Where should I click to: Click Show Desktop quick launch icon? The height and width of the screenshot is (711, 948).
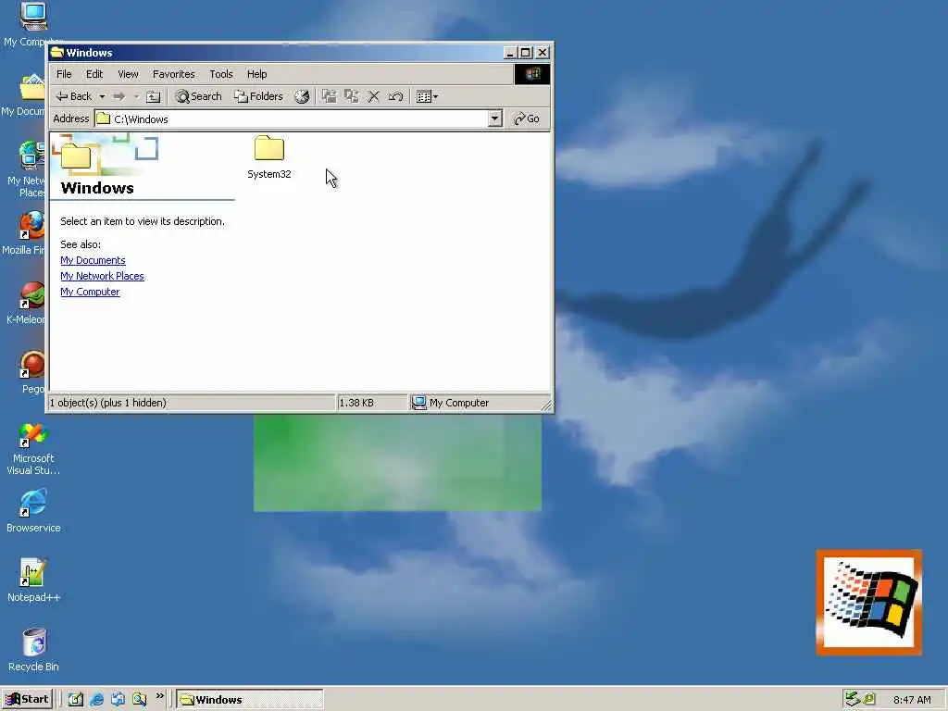tap(76, 700)
